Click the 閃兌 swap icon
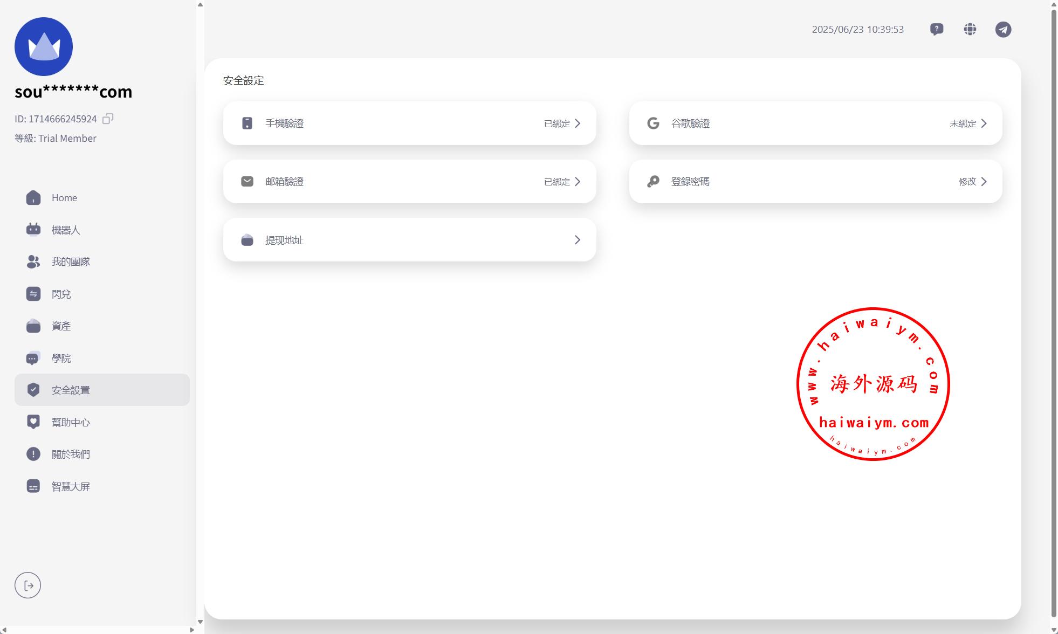Screen dimensions: 1058x634 (33, 294)
